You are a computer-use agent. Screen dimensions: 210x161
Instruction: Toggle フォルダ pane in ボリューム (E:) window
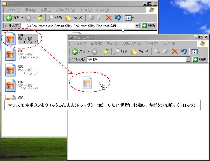coord(140,52)
